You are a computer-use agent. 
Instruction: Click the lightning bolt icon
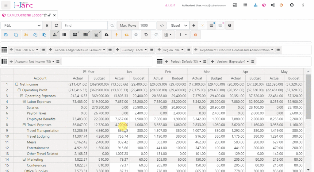point(117,35)
